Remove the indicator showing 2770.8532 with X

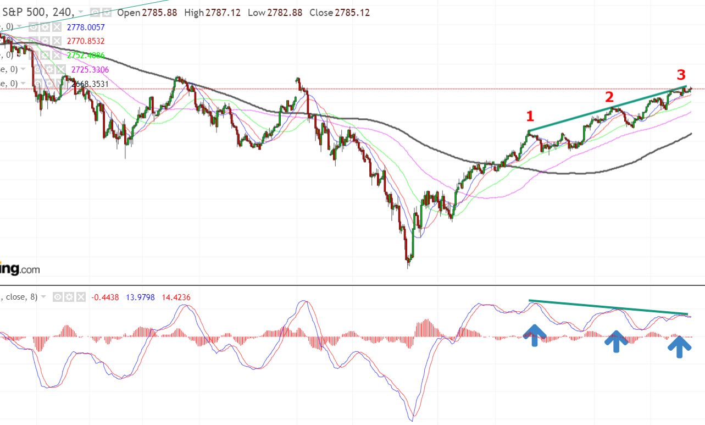[57, 41]
